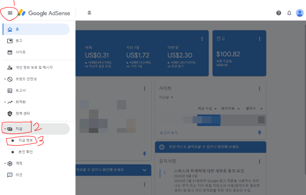The image size is (306, 195).
Task: Click the 정책 센터 shield icon
Action: (10, 114)
